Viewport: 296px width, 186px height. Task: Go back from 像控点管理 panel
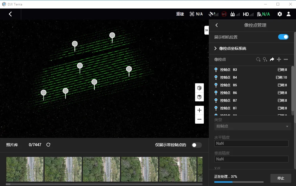coord(216,25)
